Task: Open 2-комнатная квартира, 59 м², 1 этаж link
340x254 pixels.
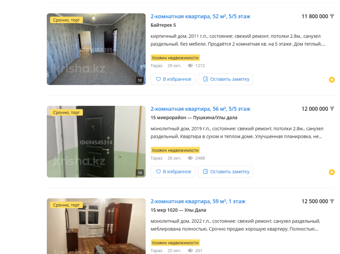Action: click(x=198, y=201)
